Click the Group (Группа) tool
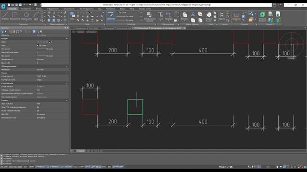Screen dimensions: 307x172 (222, 16)
